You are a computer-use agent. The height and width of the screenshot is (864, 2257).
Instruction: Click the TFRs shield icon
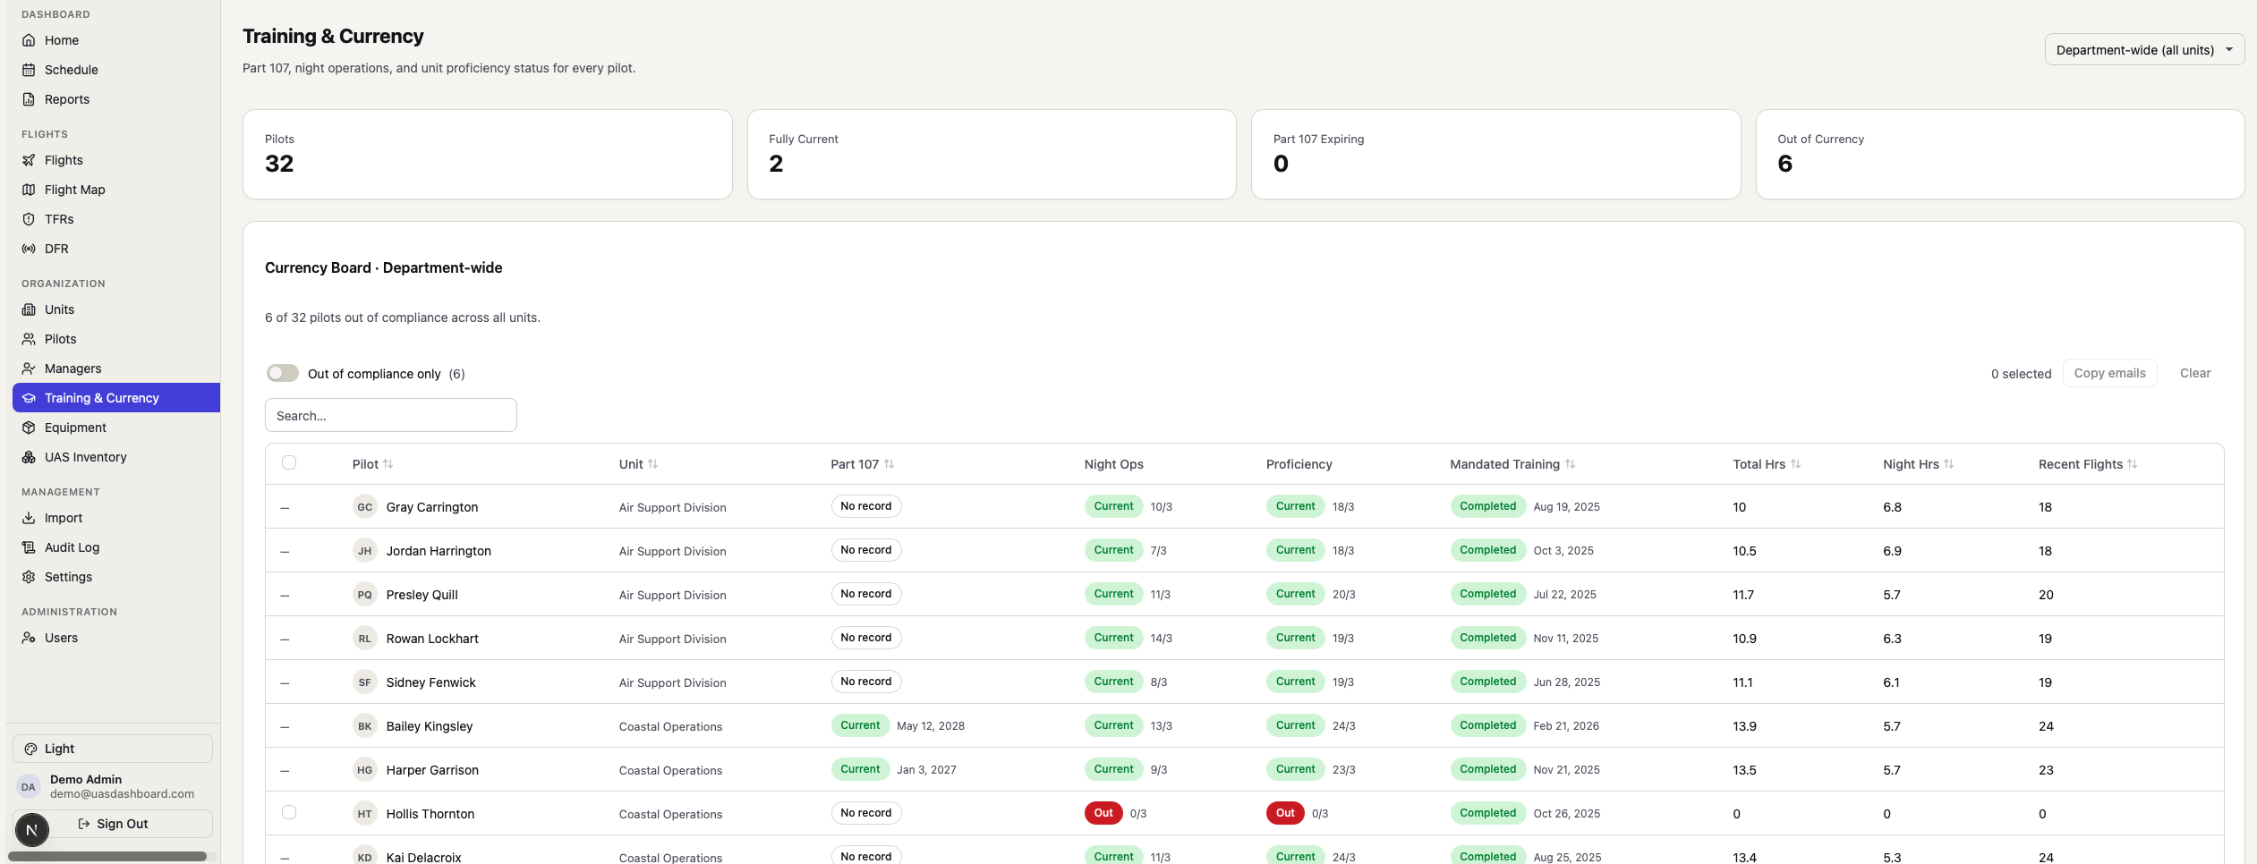point(29,219)
